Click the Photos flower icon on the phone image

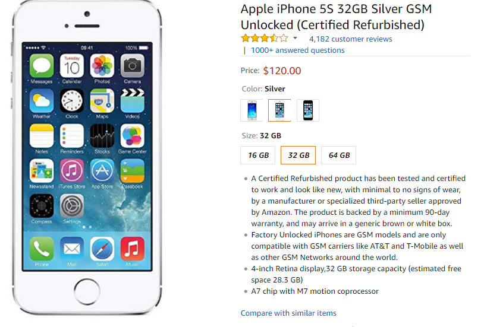[x=102, y=66]
